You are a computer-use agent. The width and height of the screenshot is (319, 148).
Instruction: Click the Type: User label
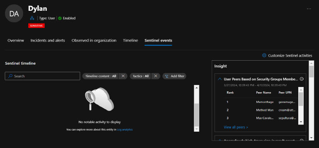[47, 18]
